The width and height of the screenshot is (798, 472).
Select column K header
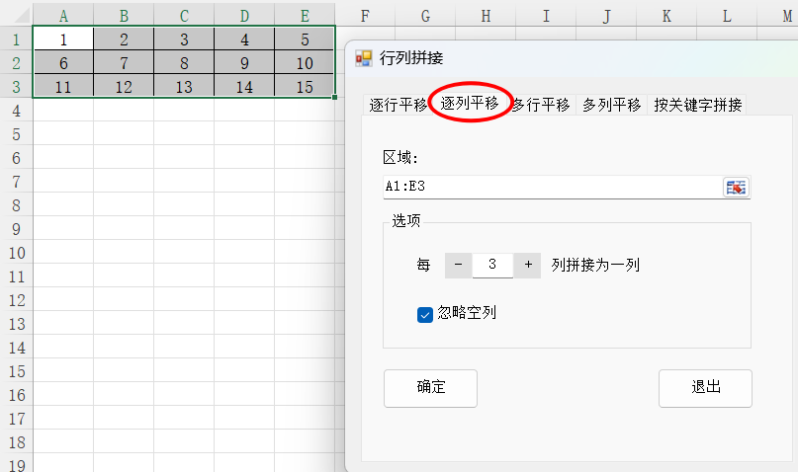click(666, 15)
